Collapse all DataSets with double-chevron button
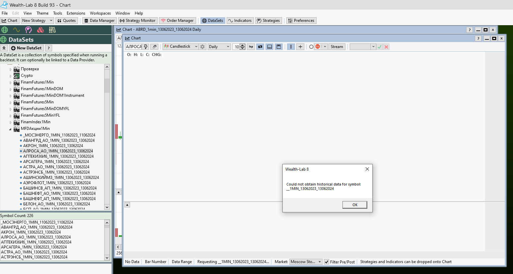The width and height of the screenshot is (513, 274). 4,48
